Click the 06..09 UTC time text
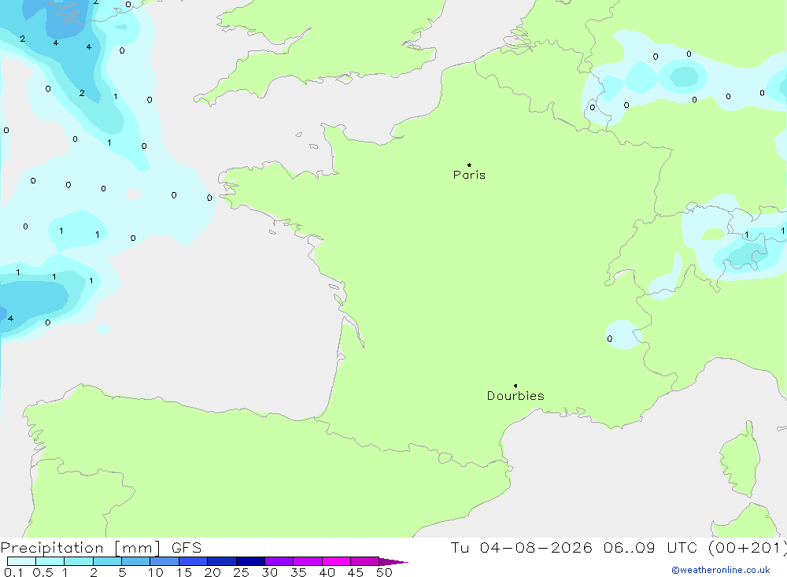Image resolution: width=787 pixels, height=577 pixels. click(652, 547)
